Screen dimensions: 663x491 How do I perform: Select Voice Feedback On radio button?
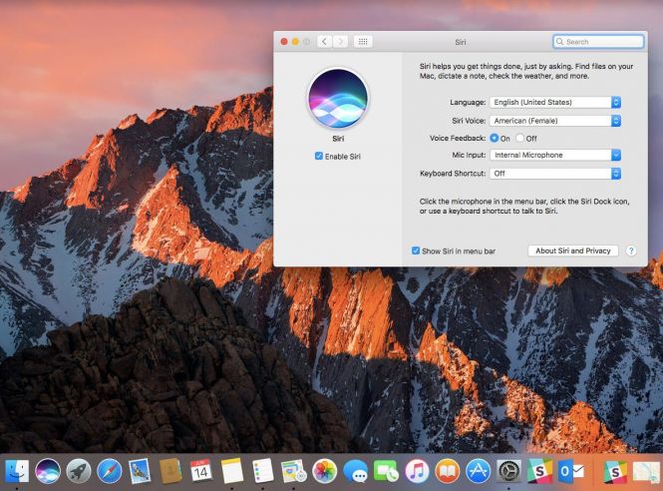[x=494, y=138]
